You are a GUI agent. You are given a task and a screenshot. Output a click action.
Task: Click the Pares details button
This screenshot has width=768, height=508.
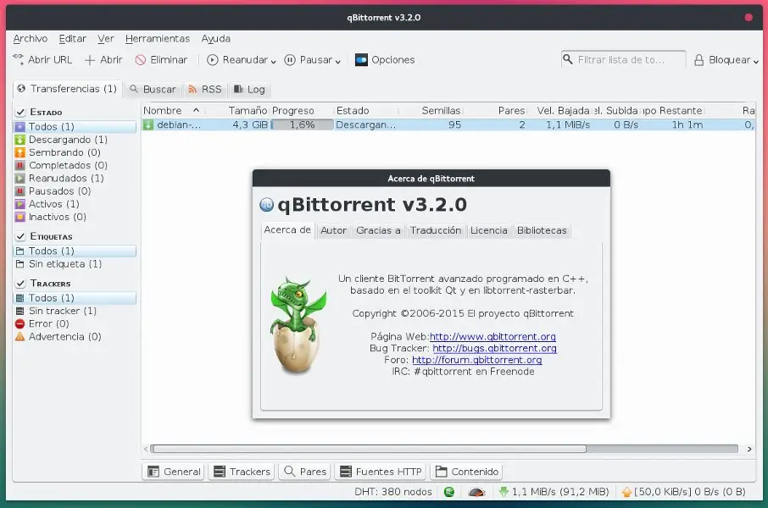click(x=304, y=472)
